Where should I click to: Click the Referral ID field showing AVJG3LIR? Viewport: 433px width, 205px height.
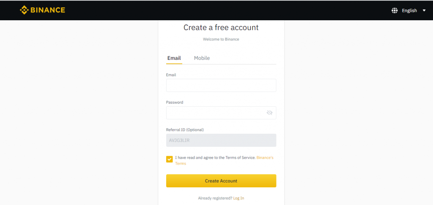click(221, 140)
